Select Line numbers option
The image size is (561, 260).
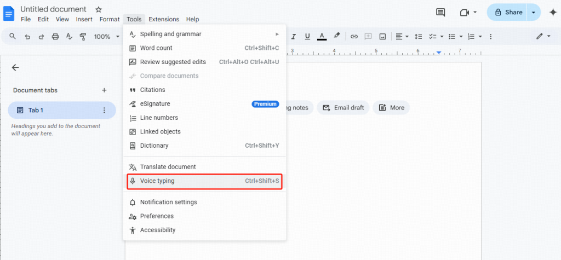(205, 118)
